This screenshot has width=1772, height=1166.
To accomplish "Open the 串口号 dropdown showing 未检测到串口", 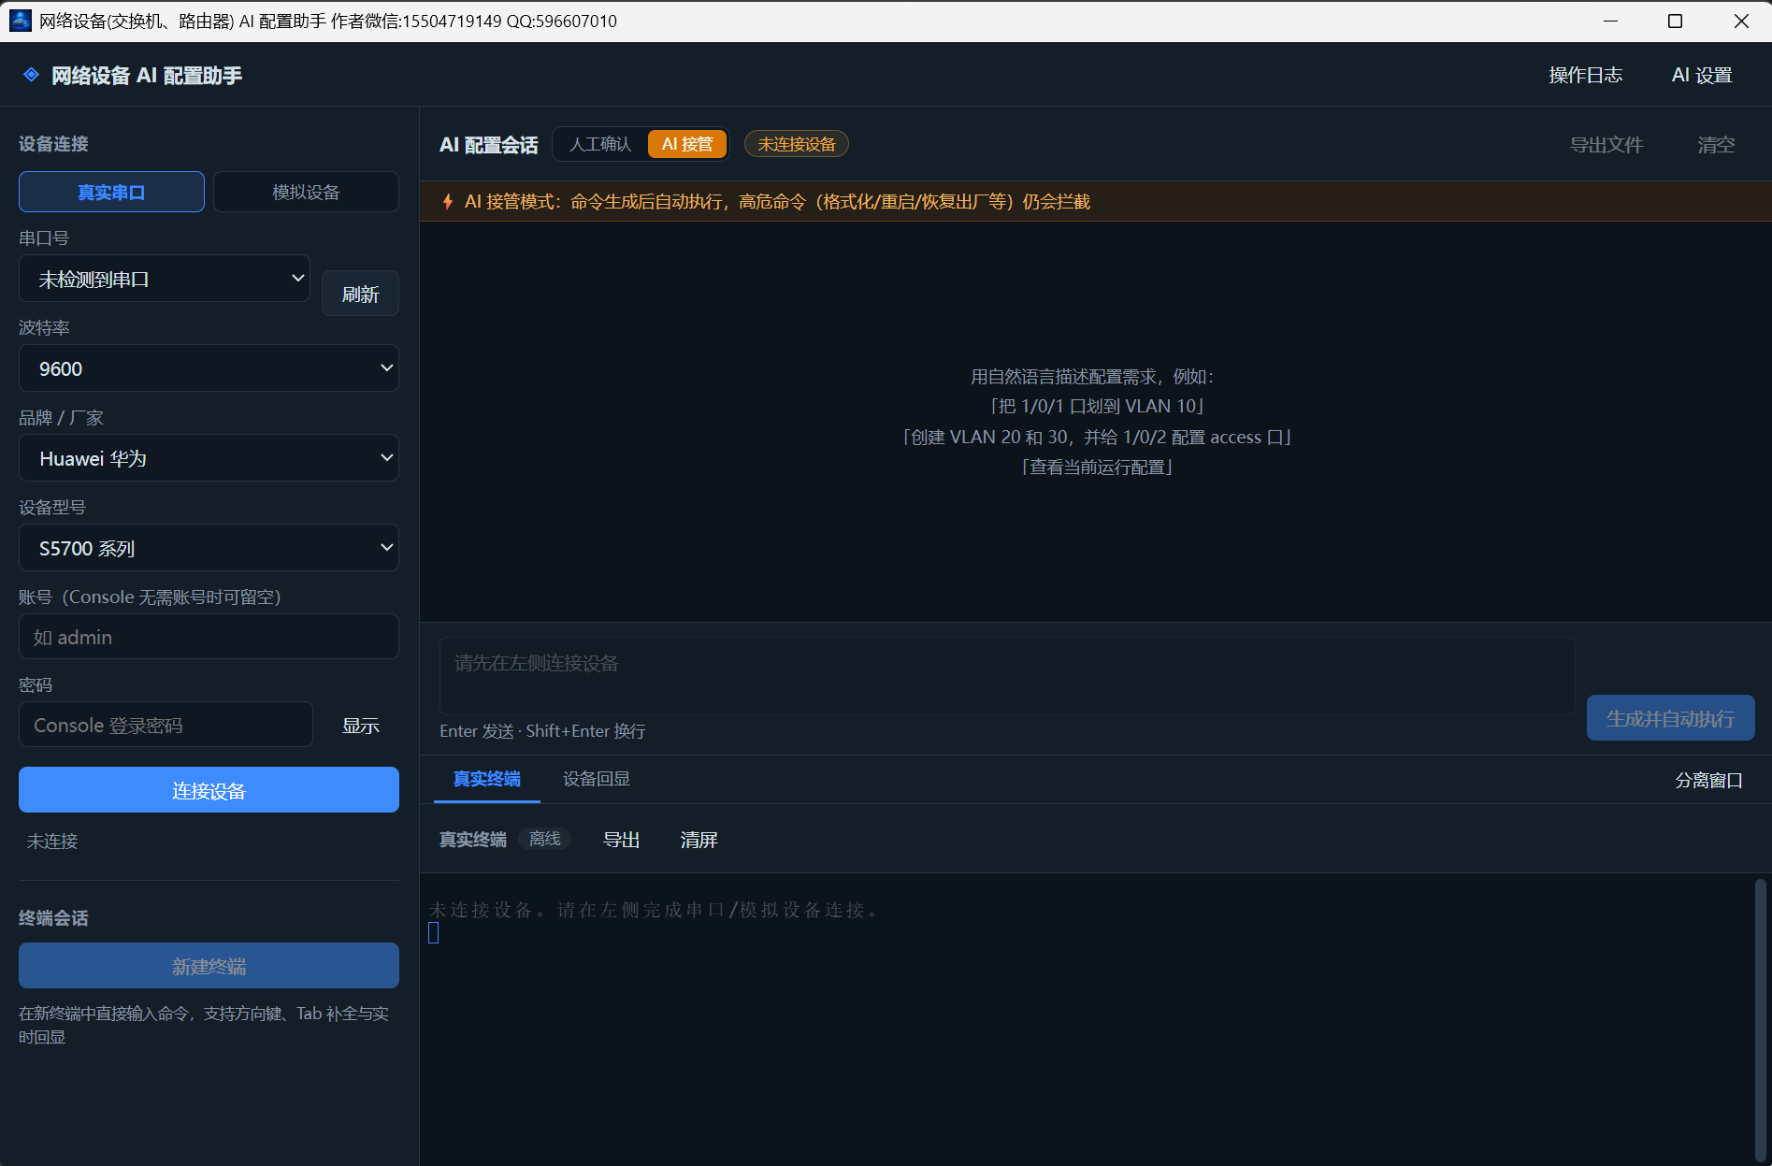I will pos(165,279).
